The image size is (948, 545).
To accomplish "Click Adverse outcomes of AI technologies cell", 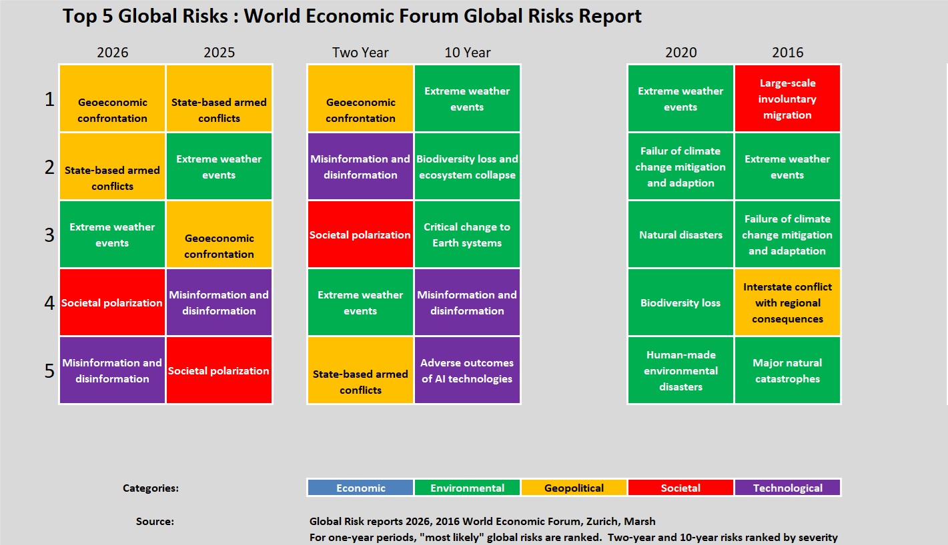I will point(467,370).
